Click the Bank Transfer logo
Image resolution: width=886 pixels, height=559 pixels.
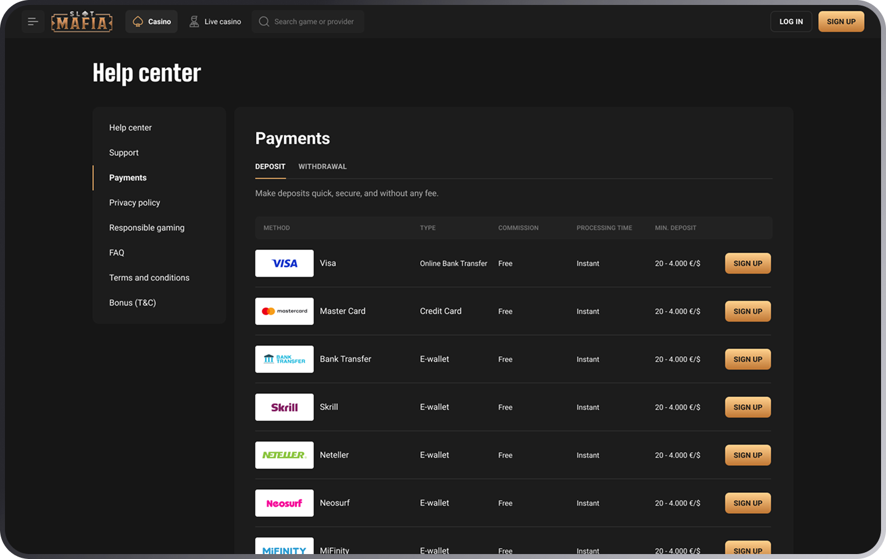tap(284, 359)
